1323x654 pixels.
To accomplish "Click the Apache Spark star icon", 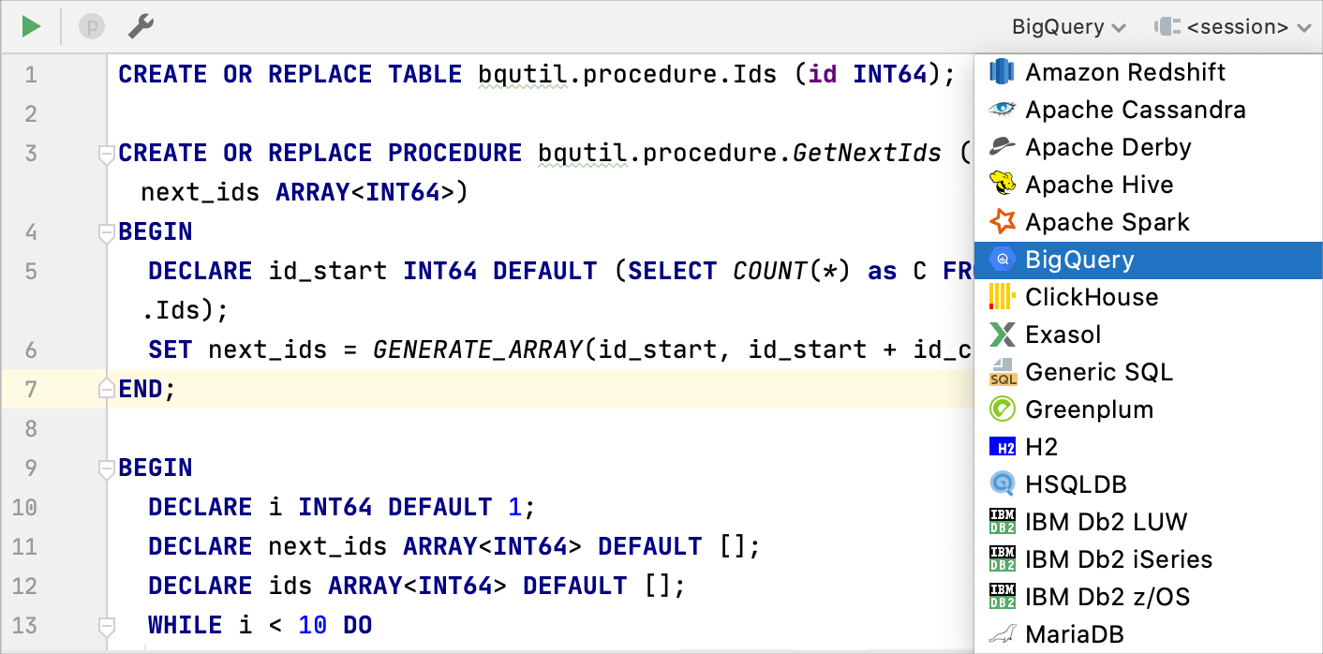I will 1003,222.
